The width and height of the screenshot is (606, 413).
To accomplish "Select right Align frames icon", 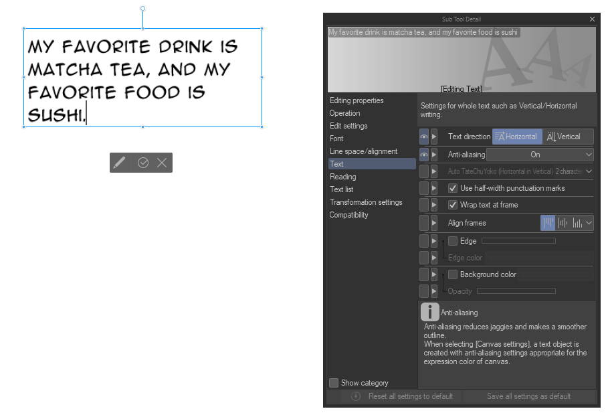I will [577, 223].
